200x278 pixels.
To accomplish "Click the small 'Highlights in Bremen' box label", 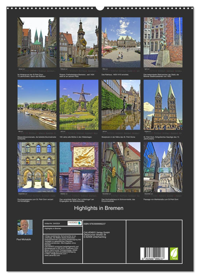I will tap(53, 228).
